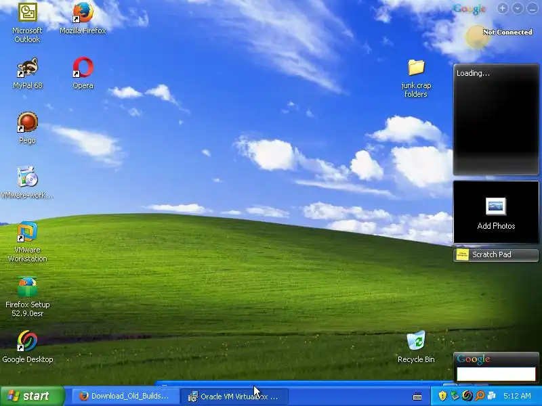Minimize the Google sidebar with underscore button
This screenshot has width=542, height=406.
pyautogui.click(x=533, y=8)
